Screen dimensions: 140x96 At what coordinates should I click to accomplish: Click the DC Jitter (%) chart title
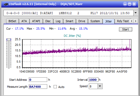72,36
